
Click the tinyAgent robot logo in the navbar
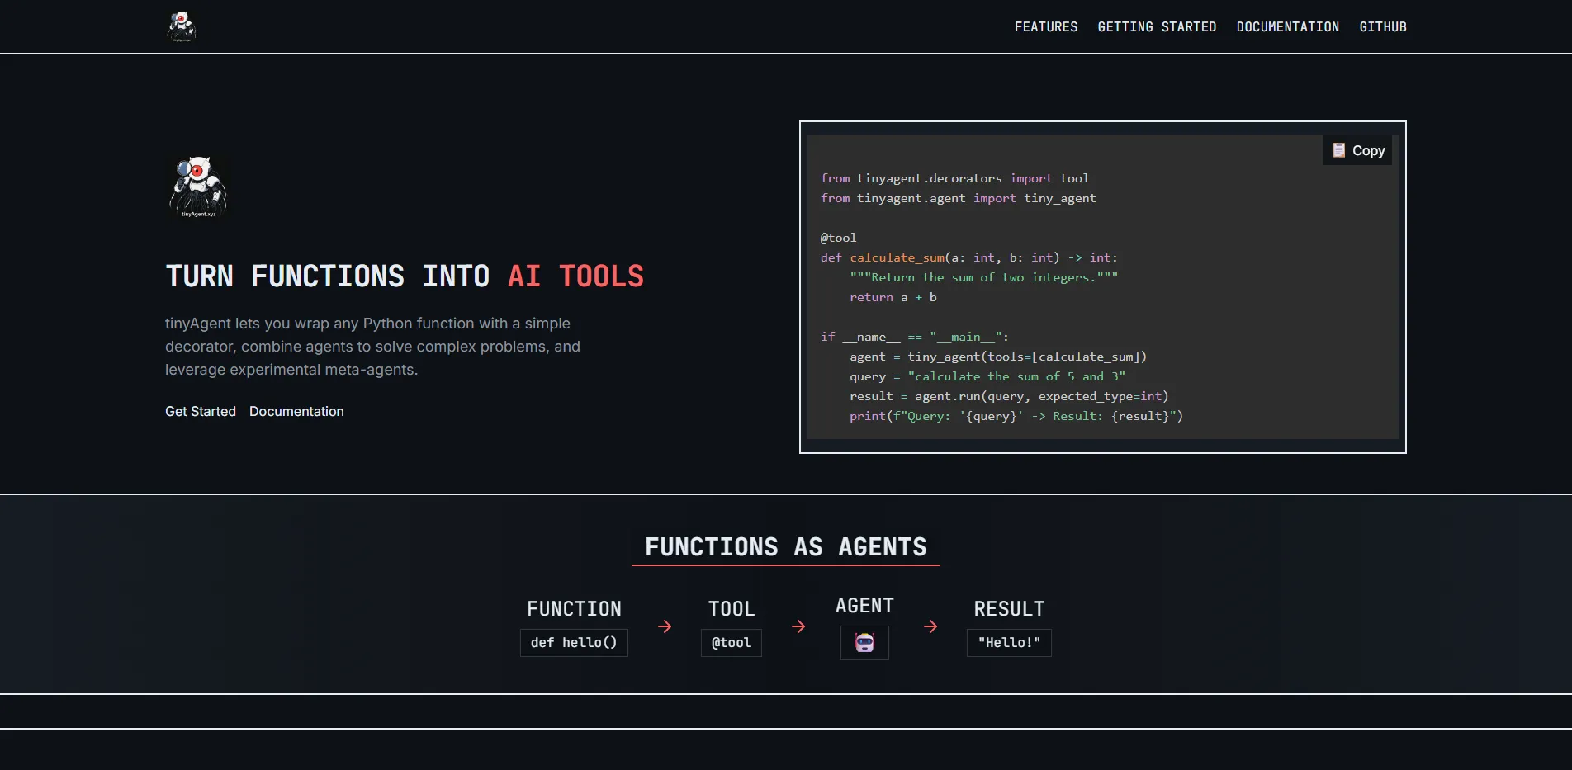point(181,26)
